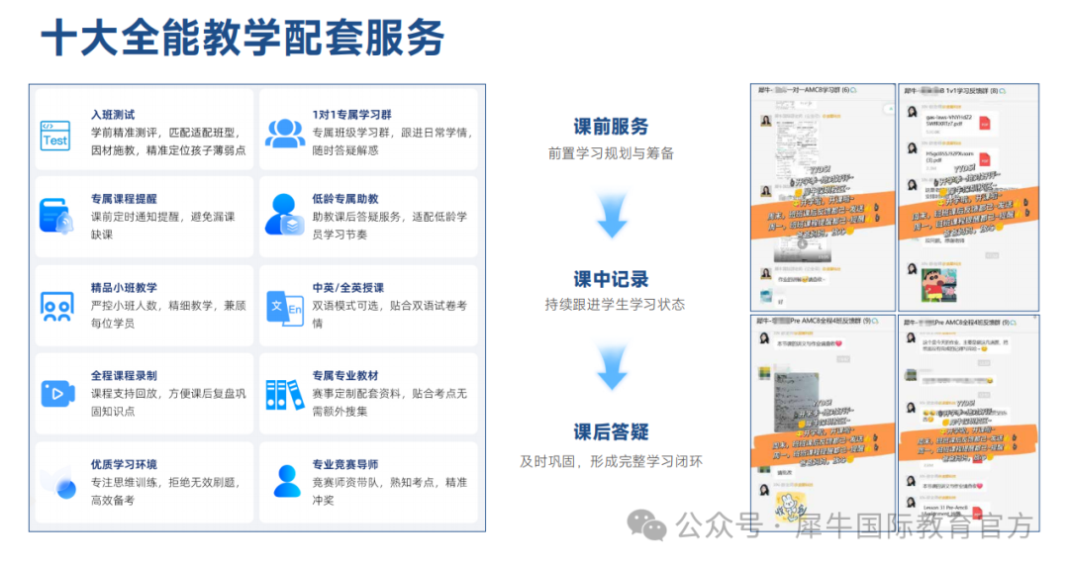The height and width of the screenshot is (569, 1069).
Task: Click the 课后答疑 stage title
Action: pos(611,431)
